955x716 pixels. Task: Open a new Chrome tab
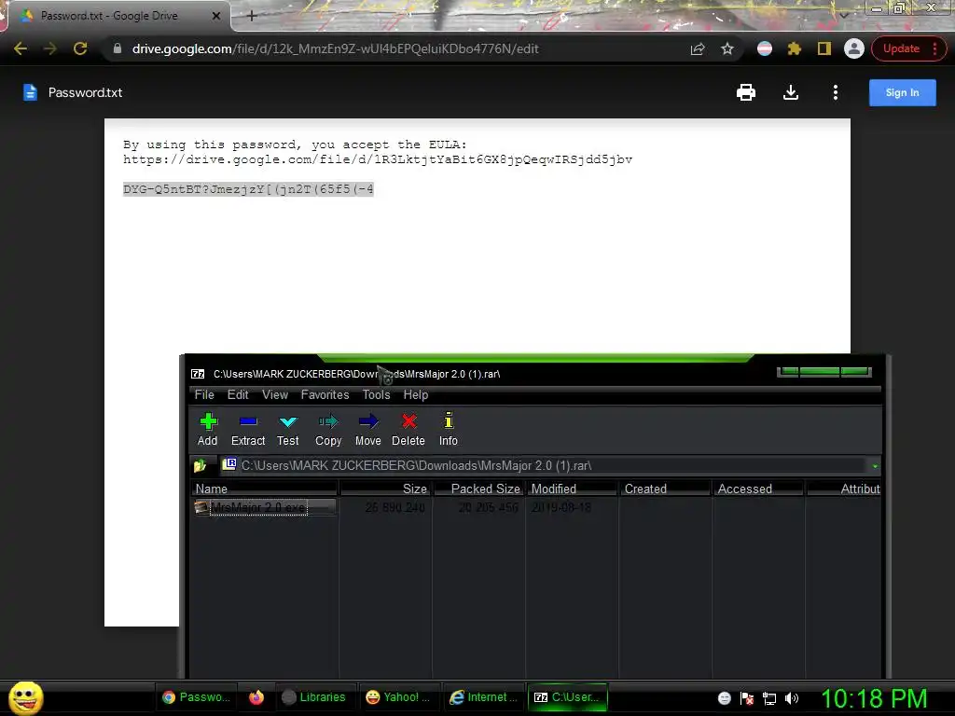(x=252, y=16)
